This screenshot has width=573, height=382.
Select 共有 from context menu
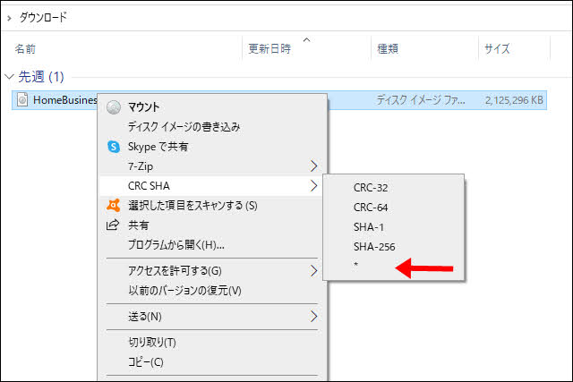tap(212, 225)
